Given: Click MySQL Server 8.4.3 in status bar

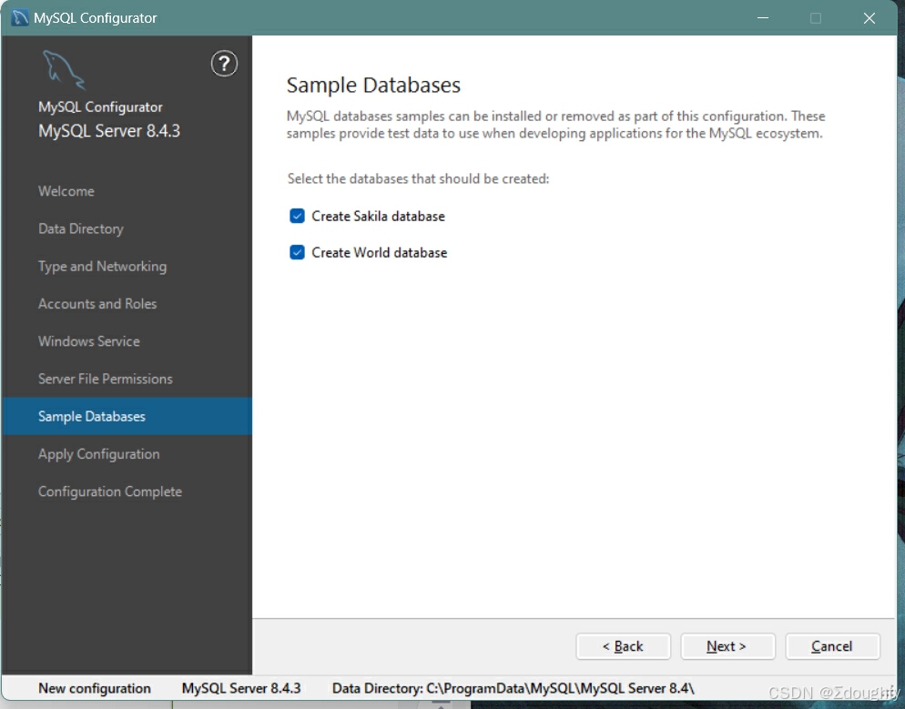Looking at the screenshot, I should click(241, 688).
